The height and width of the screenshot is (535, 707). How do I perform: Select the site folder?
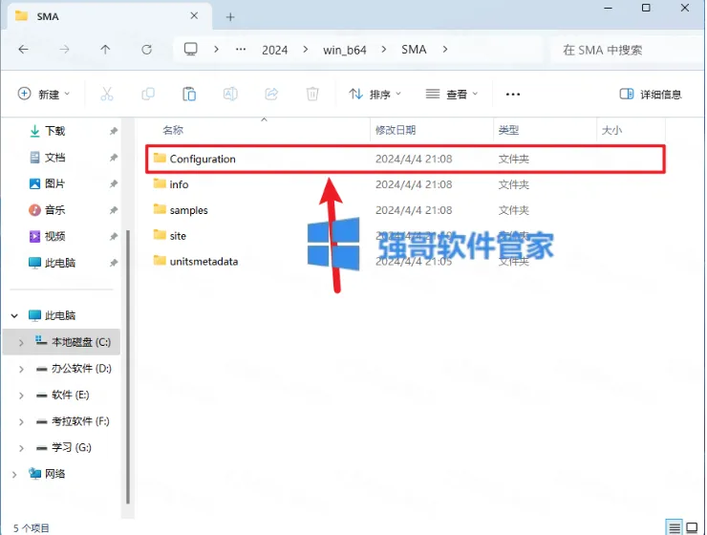[405, 236]
